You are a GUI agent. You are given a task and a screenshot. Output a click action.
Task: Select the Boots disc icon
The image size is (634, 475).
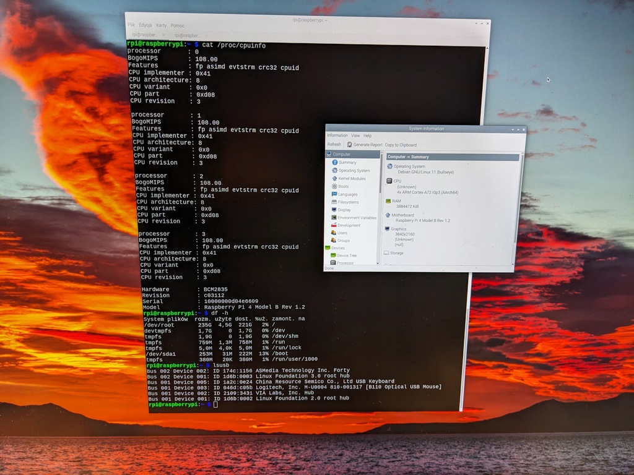pos(334,186)
